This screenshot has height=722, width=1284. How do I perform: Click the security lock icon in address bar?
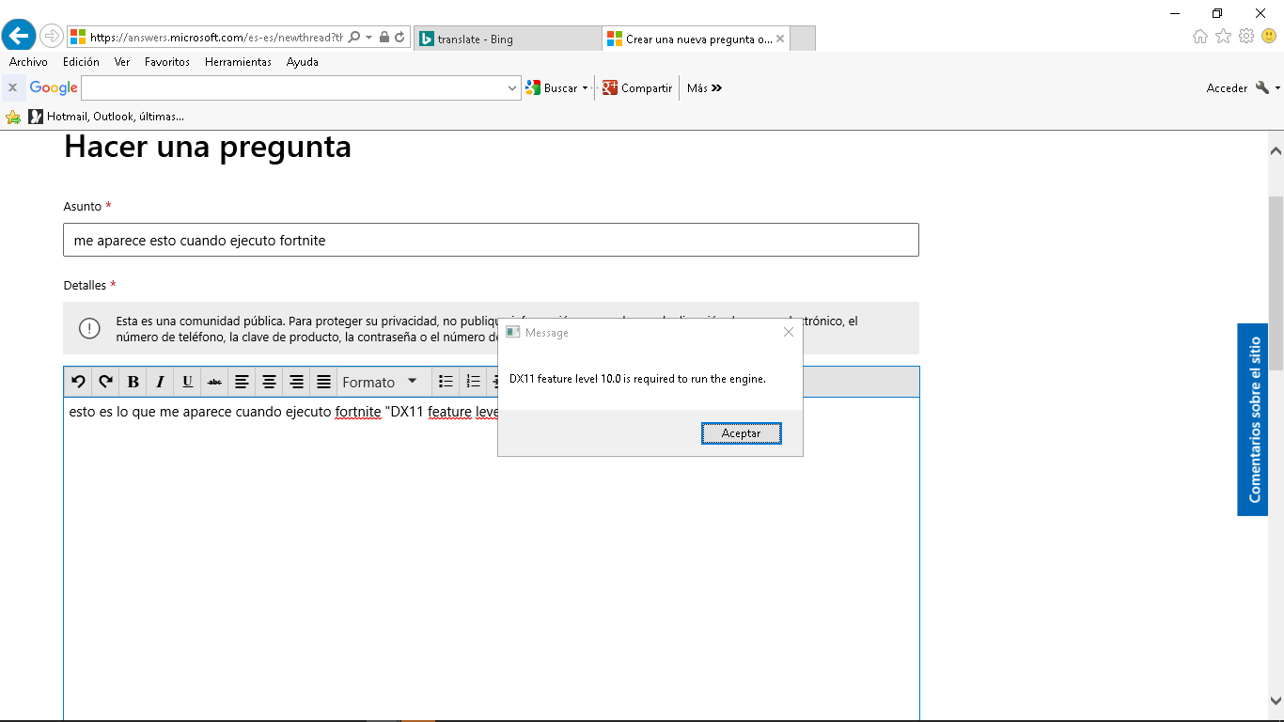point(384,38)
